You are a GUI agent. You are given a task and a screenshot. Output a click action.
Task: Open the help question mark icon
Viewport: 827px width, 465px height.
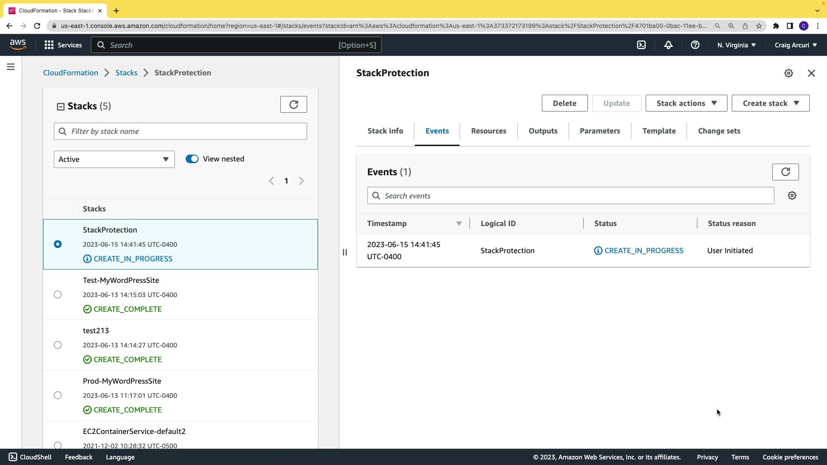[695, 45]
